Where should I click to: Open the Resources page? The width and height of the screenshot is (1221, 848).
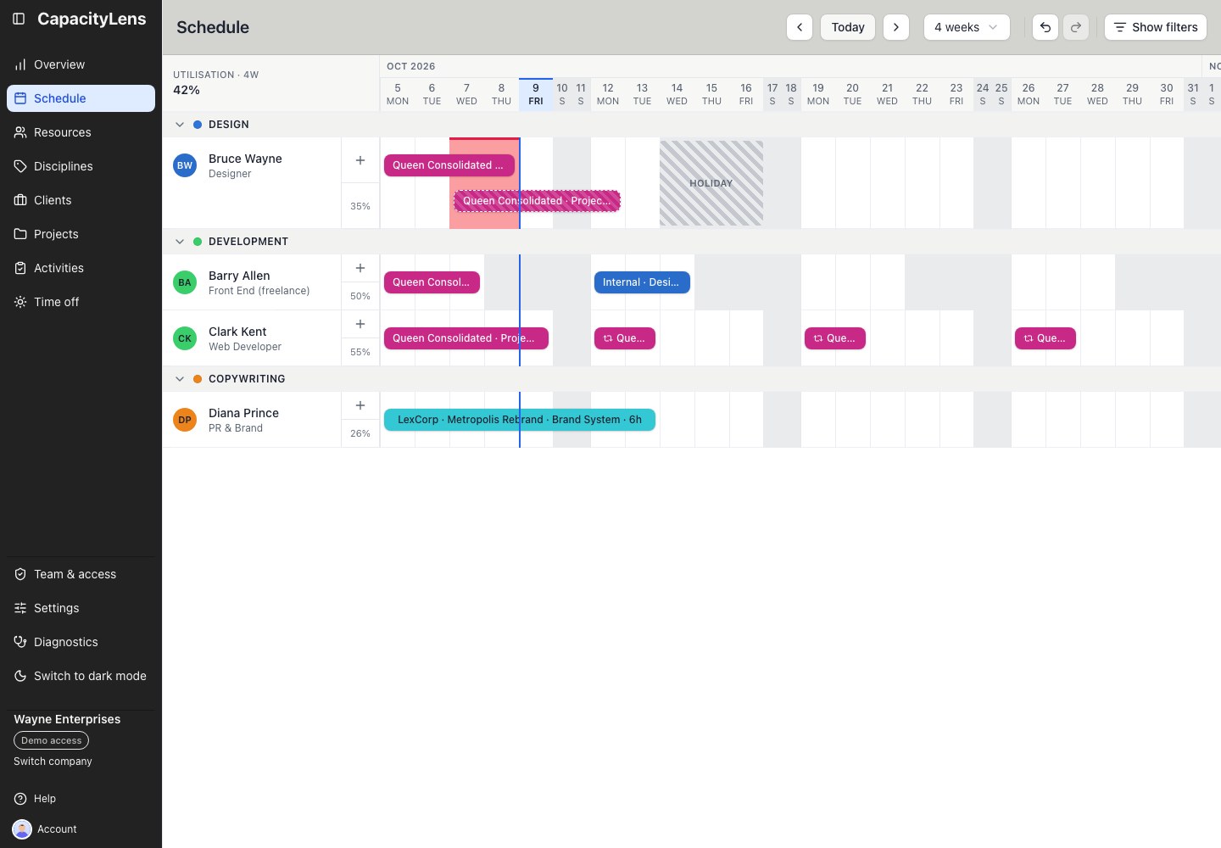[81, 132]
